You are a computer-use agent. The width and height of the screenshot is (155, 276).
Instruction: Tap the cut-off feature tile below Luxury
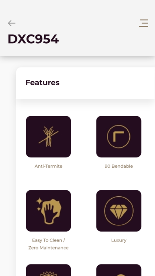tap(119, 270)
